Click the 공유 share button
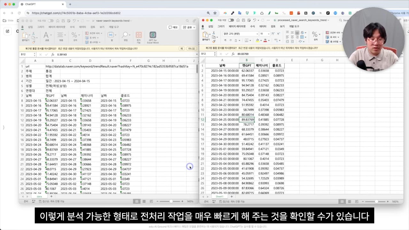 [x=189, y=27]
